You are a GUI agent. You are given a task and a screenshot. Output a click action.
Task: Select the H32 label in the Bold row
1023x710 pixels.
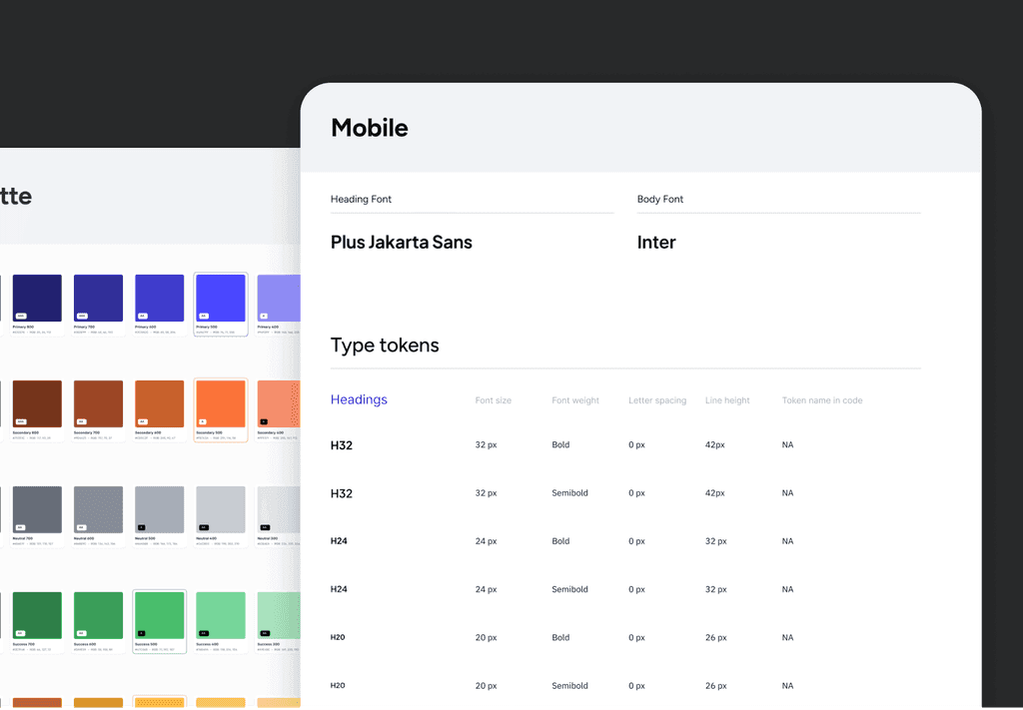coord(342,445)
